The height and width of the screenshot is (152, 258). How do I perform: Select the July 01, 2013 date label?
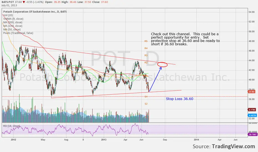(9, 5)
